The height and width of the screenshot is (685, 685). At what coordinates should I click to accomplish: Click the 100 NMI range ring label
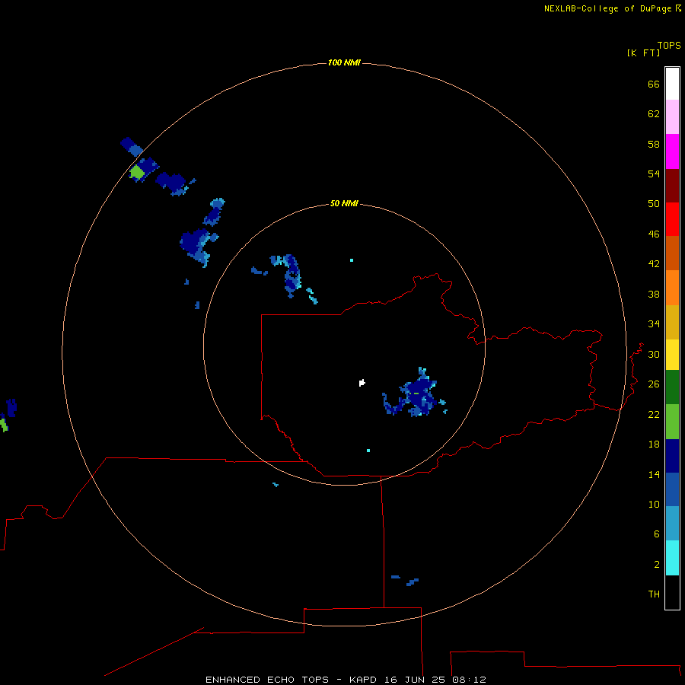(344, 62)
